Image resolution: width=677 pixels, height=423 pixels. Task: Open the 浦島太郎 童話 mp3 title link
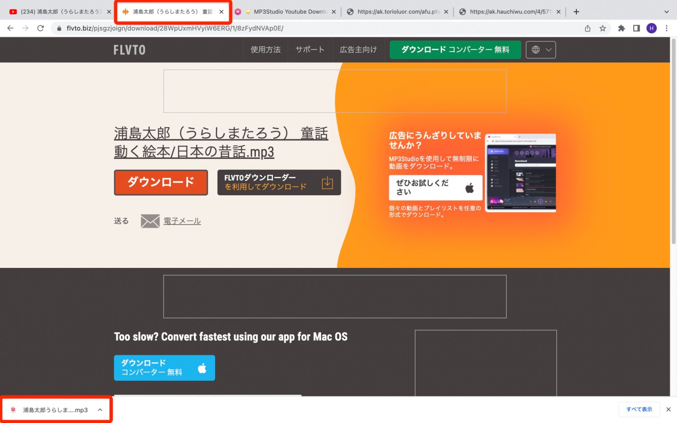pyautogui.click(x=221, y=143)
